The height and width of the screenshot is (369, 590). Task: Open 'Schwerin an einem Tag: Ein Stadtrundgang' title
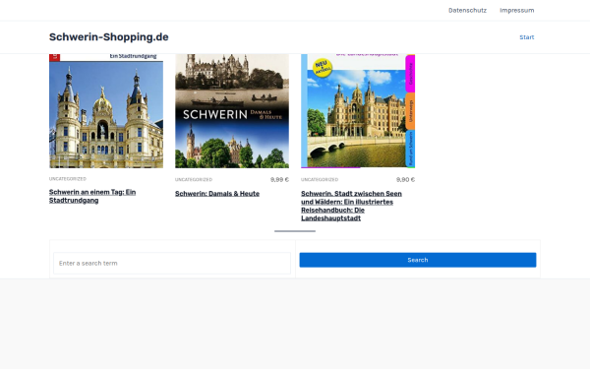click(x=92, y=196)
